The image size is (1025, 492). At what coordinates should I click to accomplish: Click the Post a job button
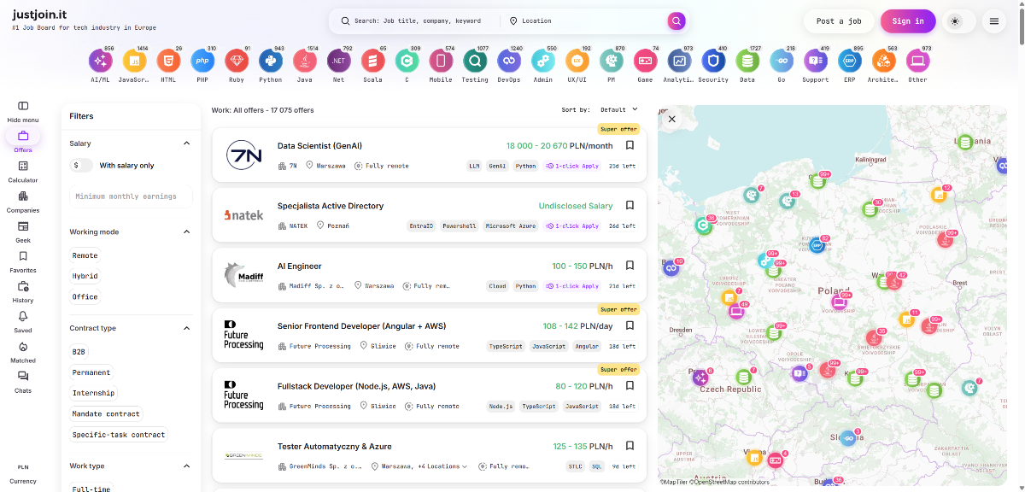[838, 21]
